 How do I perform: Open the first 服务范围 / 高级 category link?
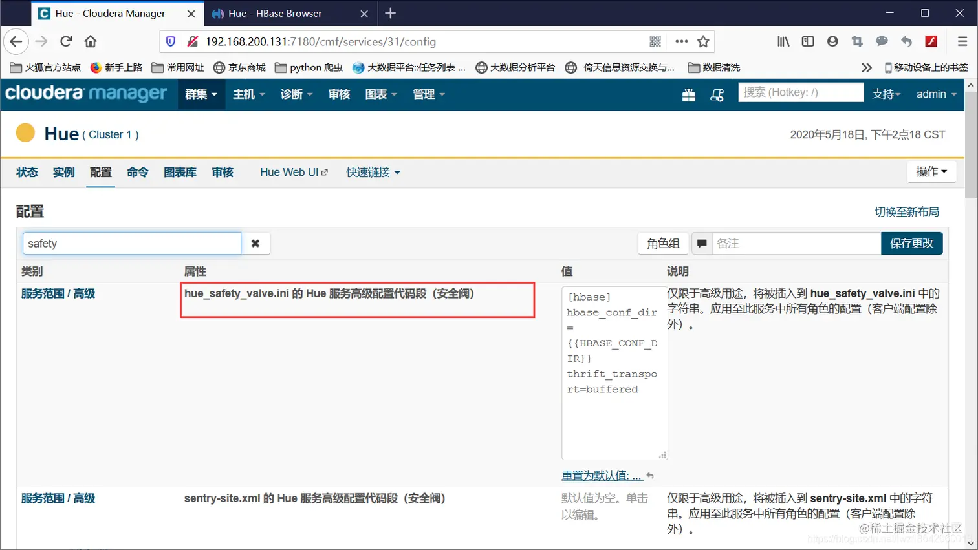pyautogui.click(x=58, y=293)
